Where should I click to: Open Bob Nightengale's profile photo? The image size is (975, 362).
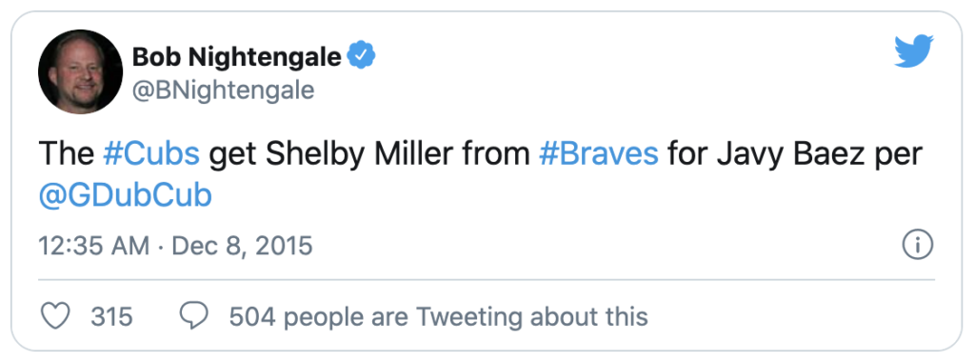(x=80, y=71)
